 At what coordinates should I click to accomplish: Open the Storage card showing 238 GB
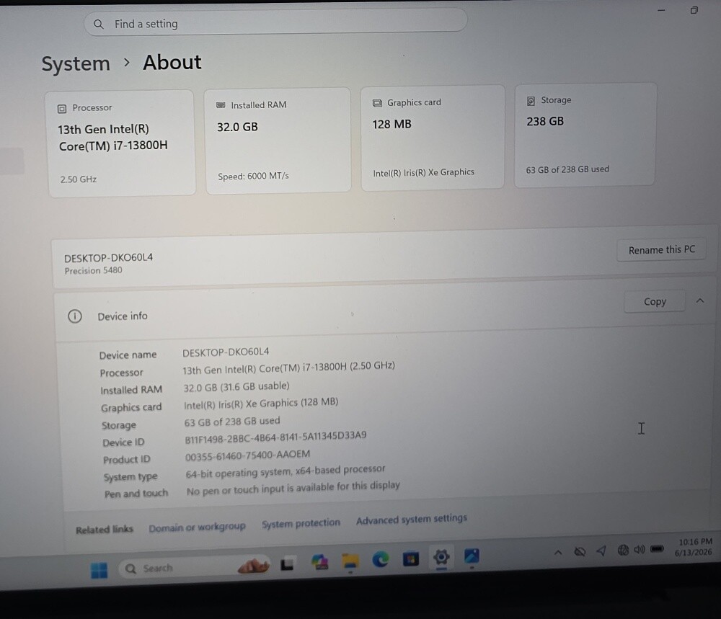tap(585, 135)
